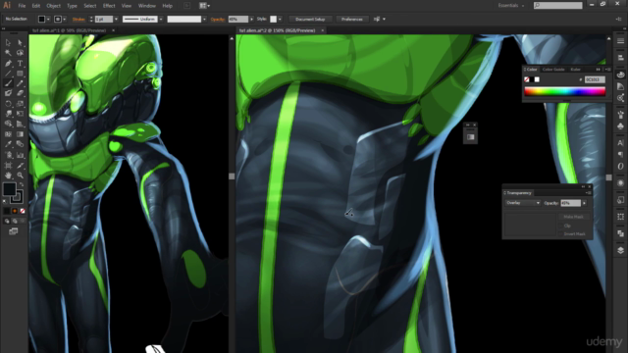Select the Rotate tool
Screen dimensions: 628x353
click(x=8, y=104)
